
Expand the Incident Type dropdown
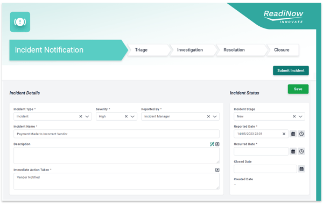pyautogui.click(x=87, y=116)
